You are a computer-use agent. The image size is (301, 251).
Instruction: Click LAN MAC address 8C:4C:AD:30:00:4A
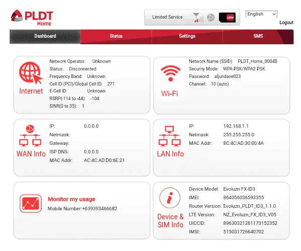pos(244,143)
